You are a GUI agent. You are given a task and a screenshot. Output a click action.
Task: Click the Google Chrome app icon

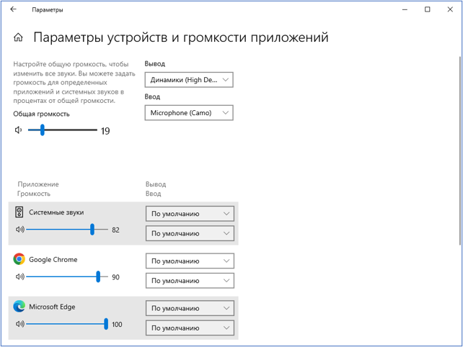click(19, 259)
